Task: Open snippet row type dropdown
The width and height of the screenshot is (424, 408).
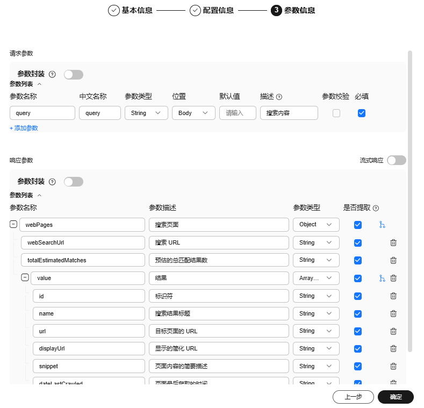Action: click(316, 366)
